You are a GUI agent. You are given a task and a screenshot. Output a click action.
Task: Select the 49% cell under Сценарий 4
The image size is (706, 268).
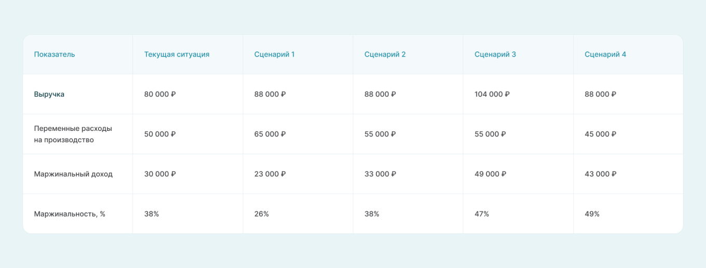[592, 214]
